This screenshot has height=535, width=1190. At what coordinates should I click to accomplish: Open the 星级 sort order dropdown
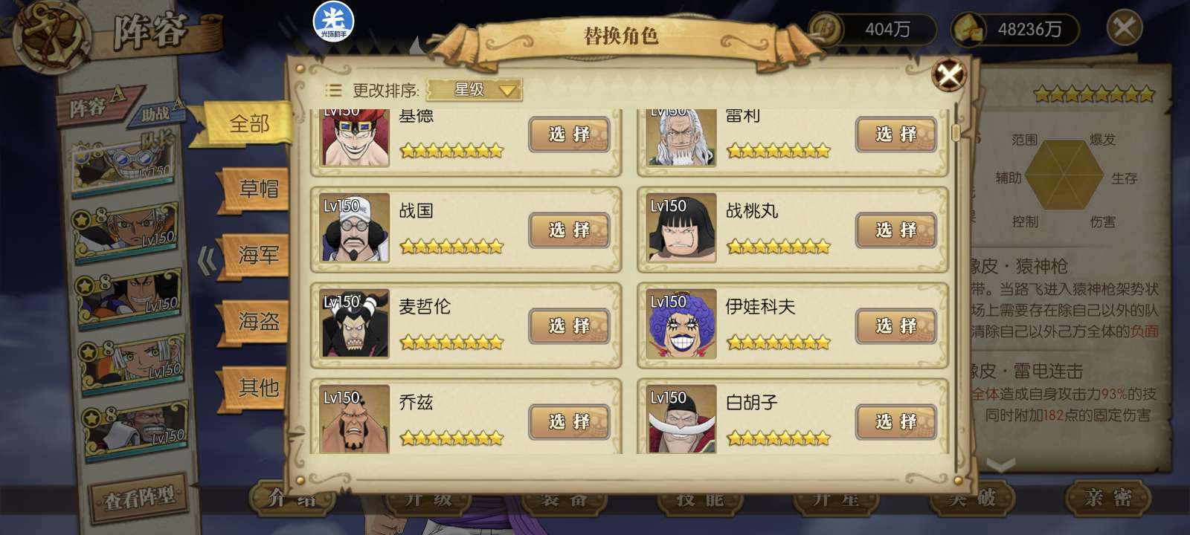[x=475, y=90]
